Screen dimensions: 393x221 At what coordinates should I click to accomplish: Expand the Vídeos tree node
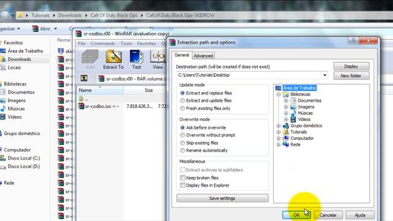click(x=286, y=120)
